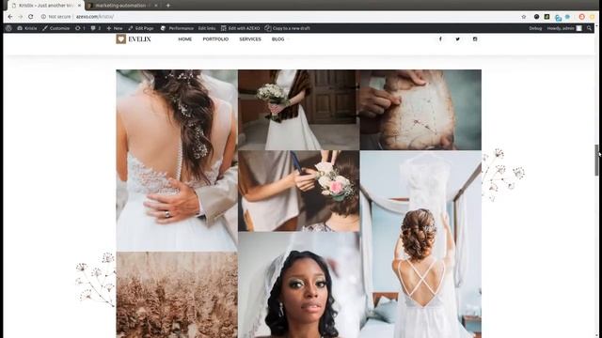Open the Debug item in admin bar
Image resolution: width=602 pixels, height=338 pixels.
[x=535, y=28]
